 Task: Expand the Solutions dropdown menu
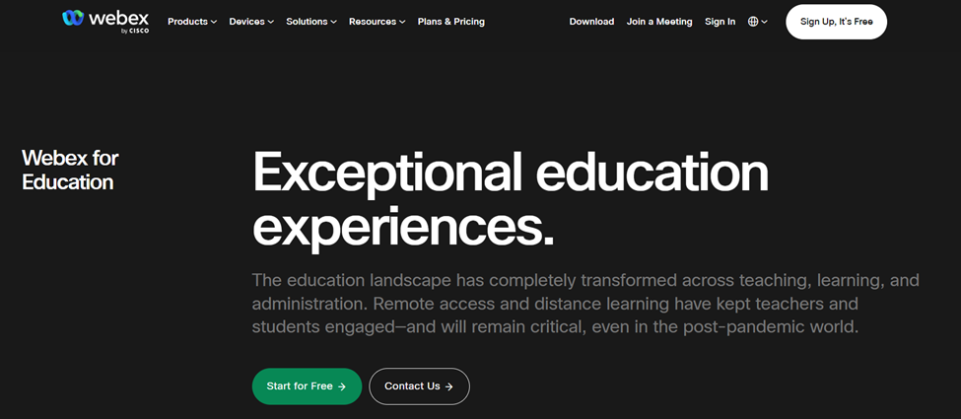click(x=310, y=22)
